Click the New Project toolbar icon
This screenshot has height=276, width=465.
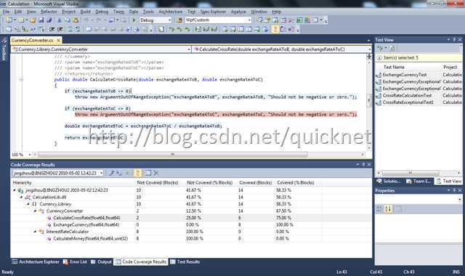(9, 20)
